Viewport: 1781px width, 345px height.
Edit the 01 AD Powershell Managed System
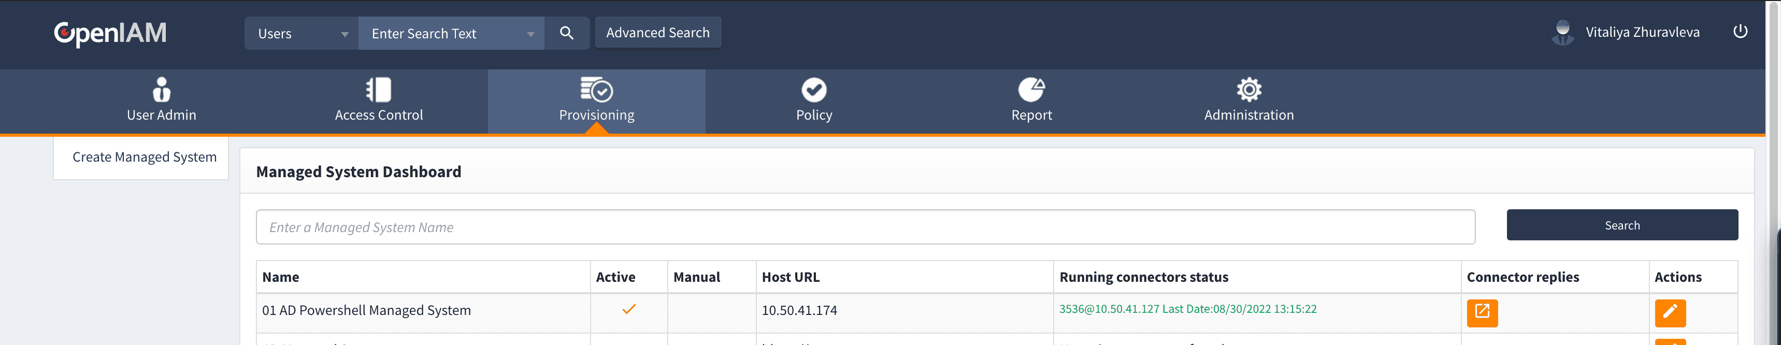tap(1669, 312)
